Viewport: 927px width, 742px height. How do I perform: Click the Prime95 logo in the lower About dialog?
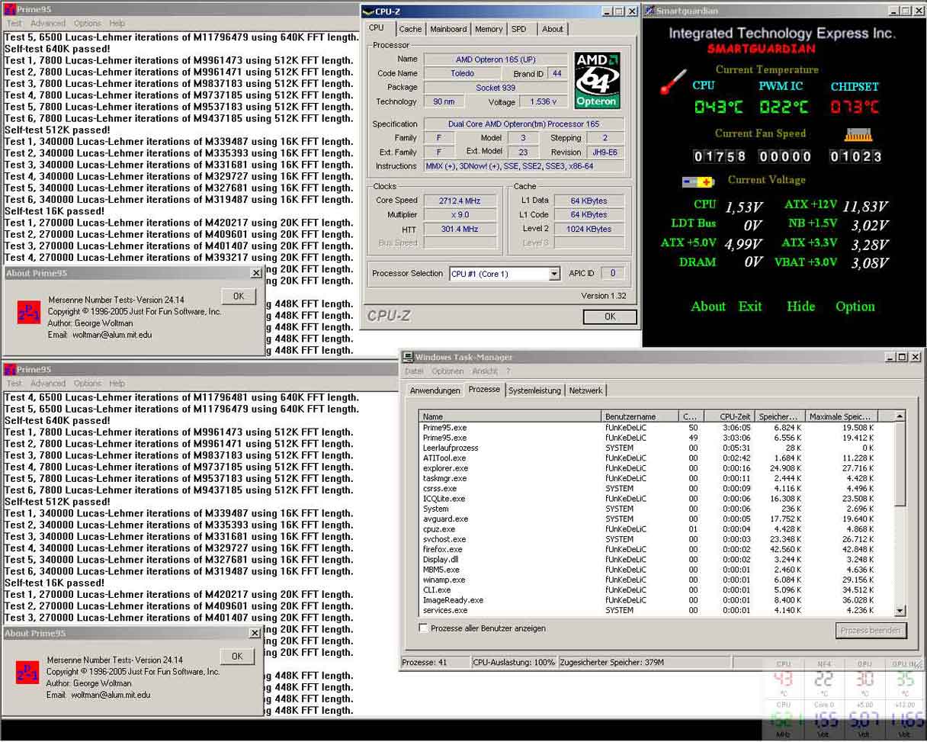[27, 672]
